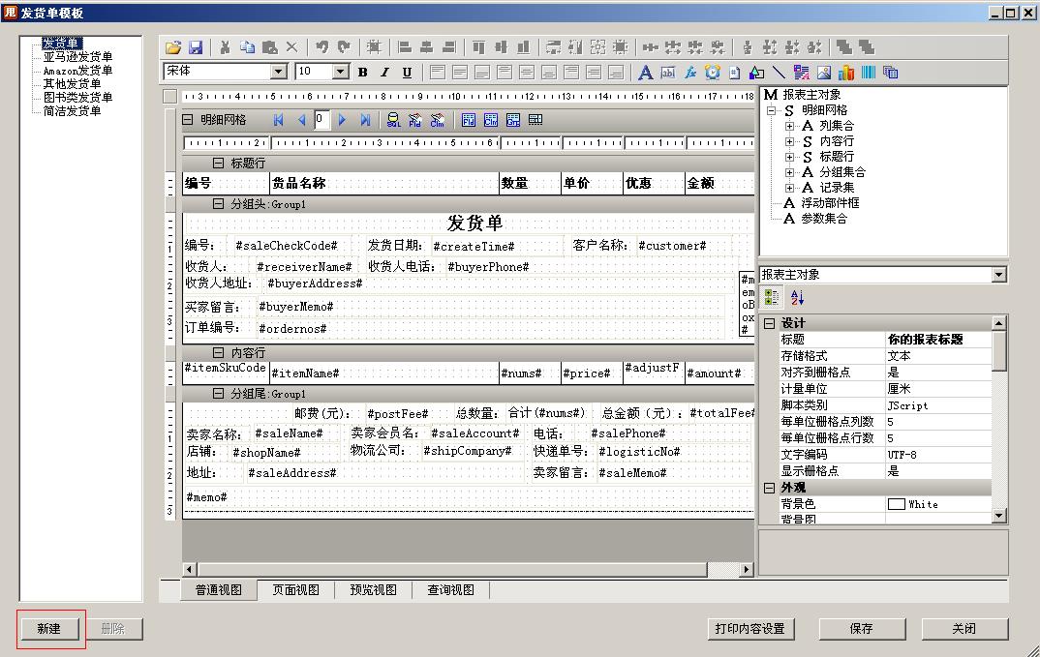Viewport: 1040px width, 657px height.
Task: Toggle underline formatting
Action: pyautogui.click(x=407, y=73)
